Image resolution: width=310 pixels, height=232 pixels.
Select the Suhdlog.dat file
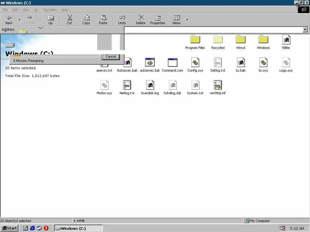tap(172, 87)
